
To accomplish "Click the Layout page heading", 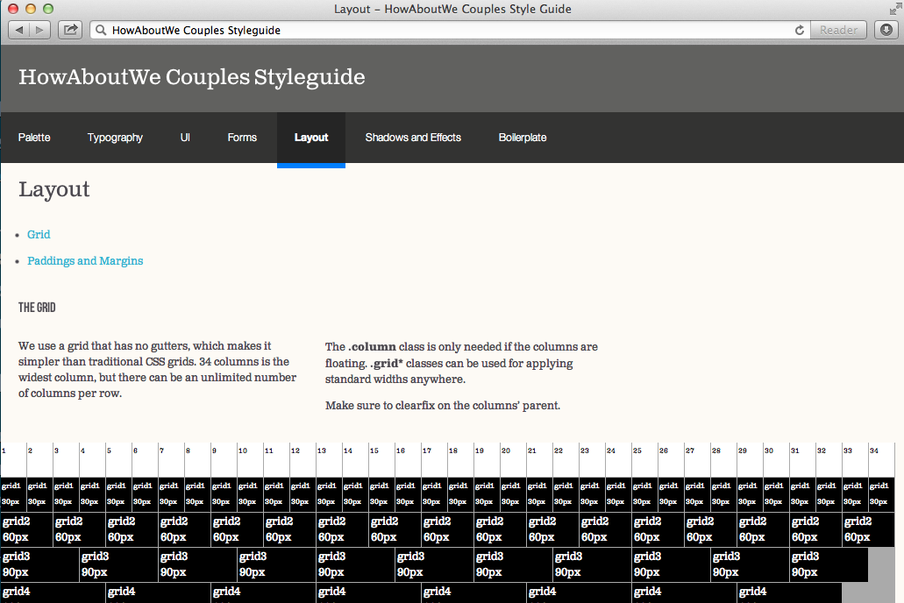I will tap(54, 189).
